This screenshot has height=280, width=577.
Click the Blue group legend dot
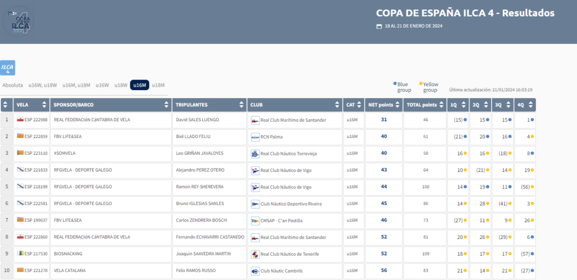click(x=394, y=83)
